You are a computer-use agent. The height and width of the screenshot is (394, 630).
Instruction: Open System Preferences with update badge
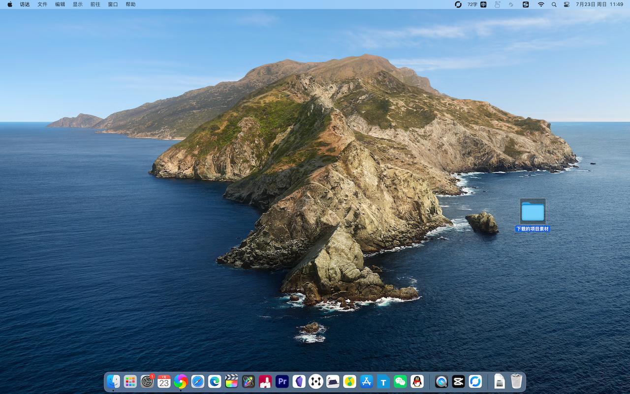[147, 381]
